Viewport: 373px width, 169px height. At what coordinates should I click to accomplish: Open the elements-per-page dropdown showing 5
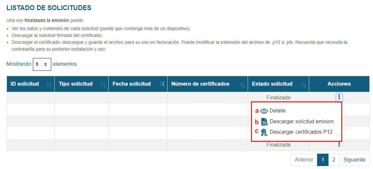42,64
